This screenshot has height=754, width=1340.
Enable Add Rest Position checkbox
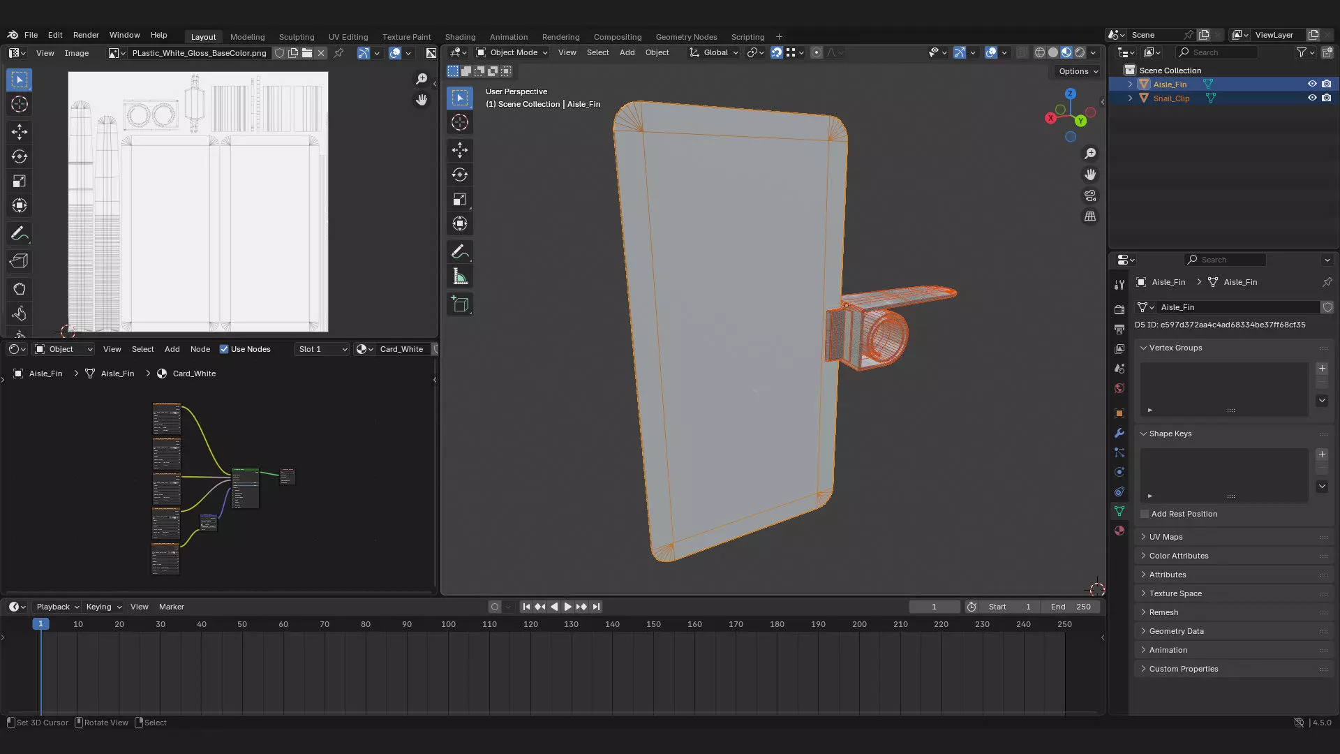[x=1145, y=514]
